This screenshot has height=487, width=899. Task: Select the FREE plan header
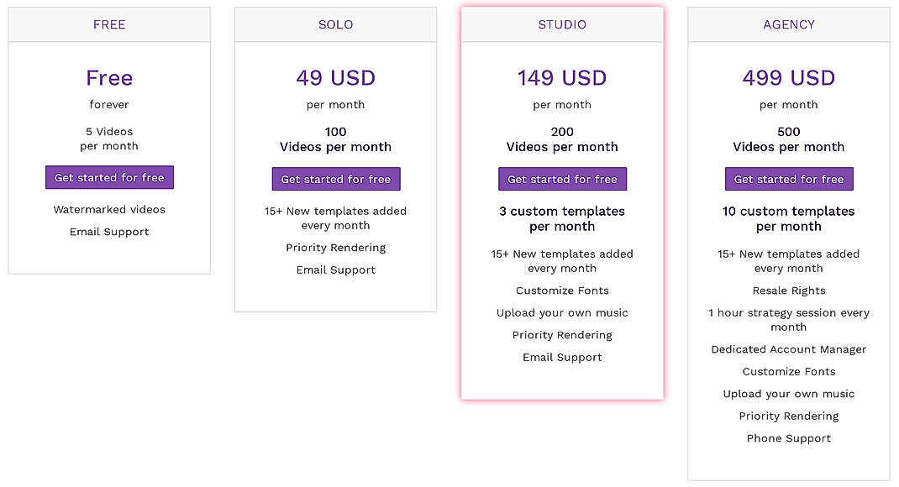tap(109, 24)
